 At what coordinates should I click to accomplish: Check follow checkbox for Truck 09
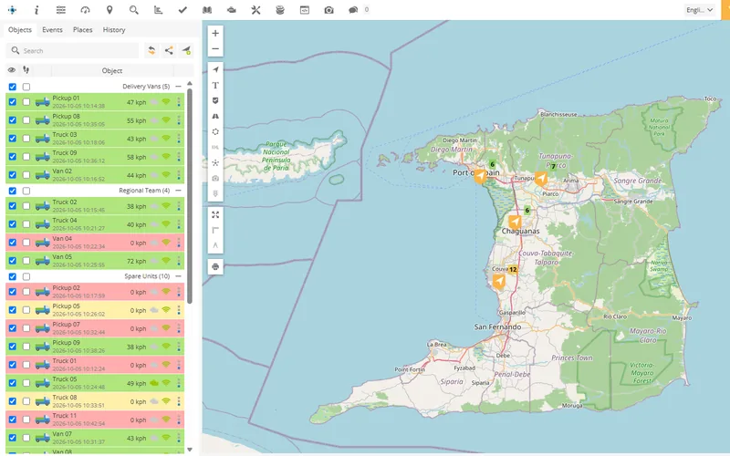[x=26, y=157]
